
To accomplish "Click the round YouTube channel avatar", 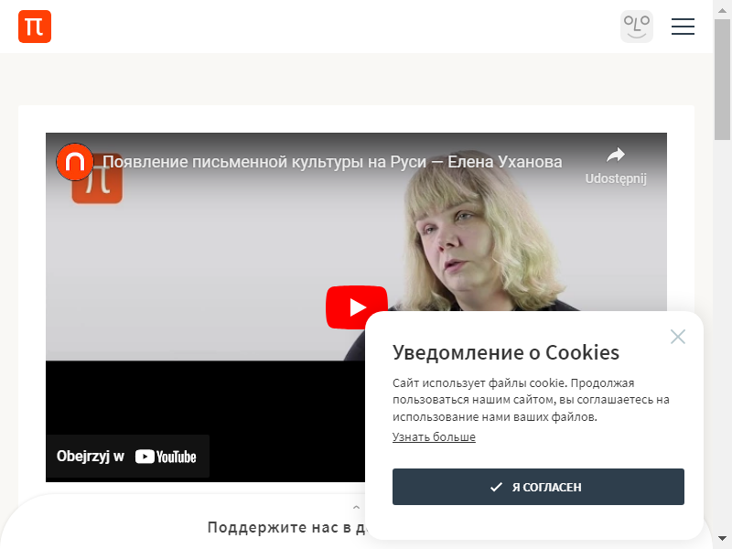I will (x=75, y=162).
